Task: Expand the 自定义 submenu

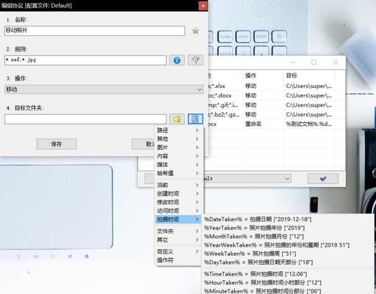Action: [178, 251]
